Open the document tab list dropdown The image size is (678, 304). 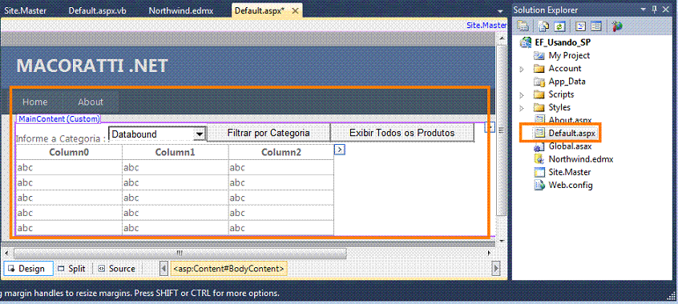click(500, 10)
